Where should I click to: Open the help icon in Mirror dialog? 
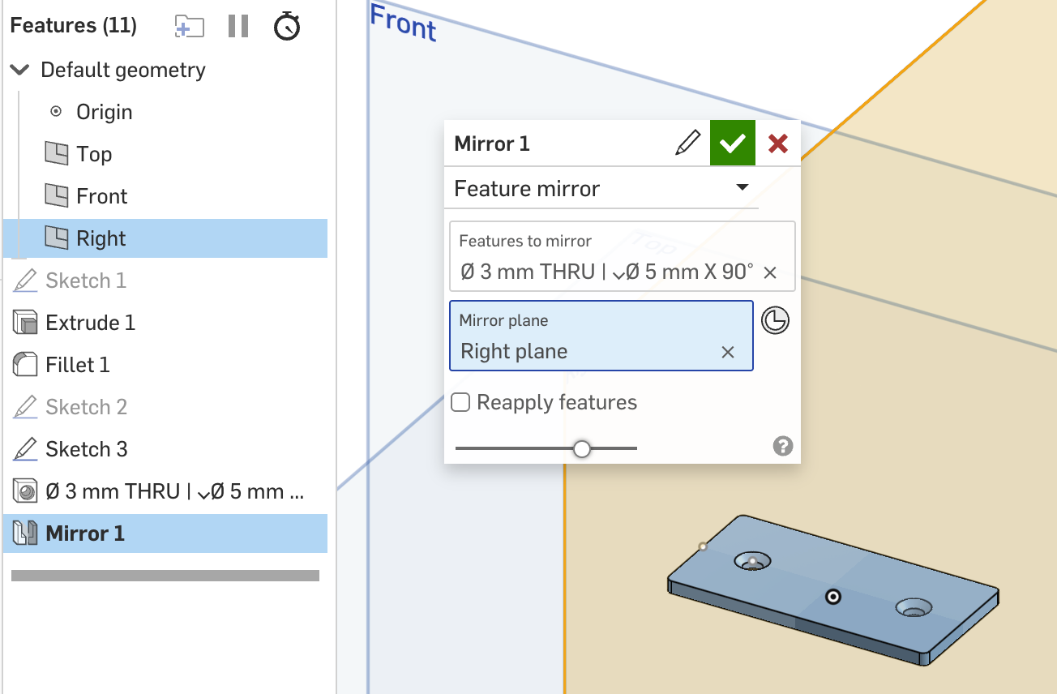(x=783, y=446)
